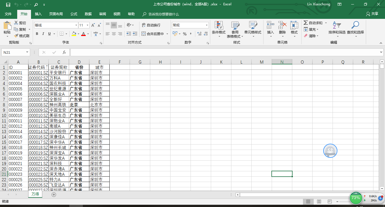Select the 万得 sheet tab
The image size is (385, 207).
click(x=35, y=194)
